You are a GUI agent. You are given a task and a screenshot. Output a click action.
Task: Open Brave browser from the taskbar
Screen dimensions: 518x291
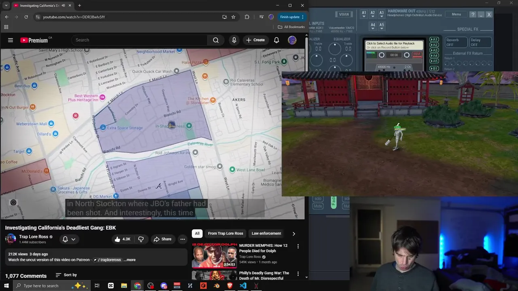pyautogui.click(x=230, y=286)
